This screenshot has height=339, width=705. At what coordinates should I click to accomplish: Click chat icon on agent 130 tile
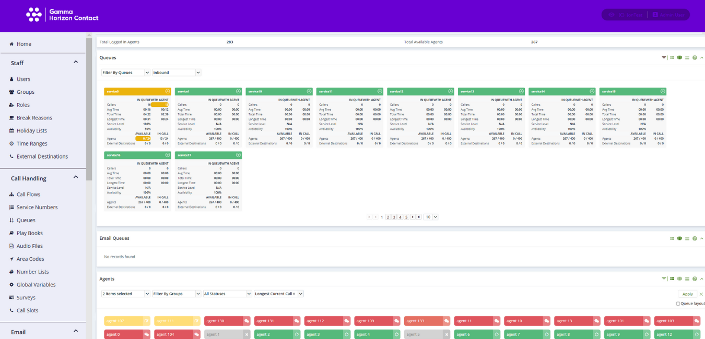coord(246,321)
